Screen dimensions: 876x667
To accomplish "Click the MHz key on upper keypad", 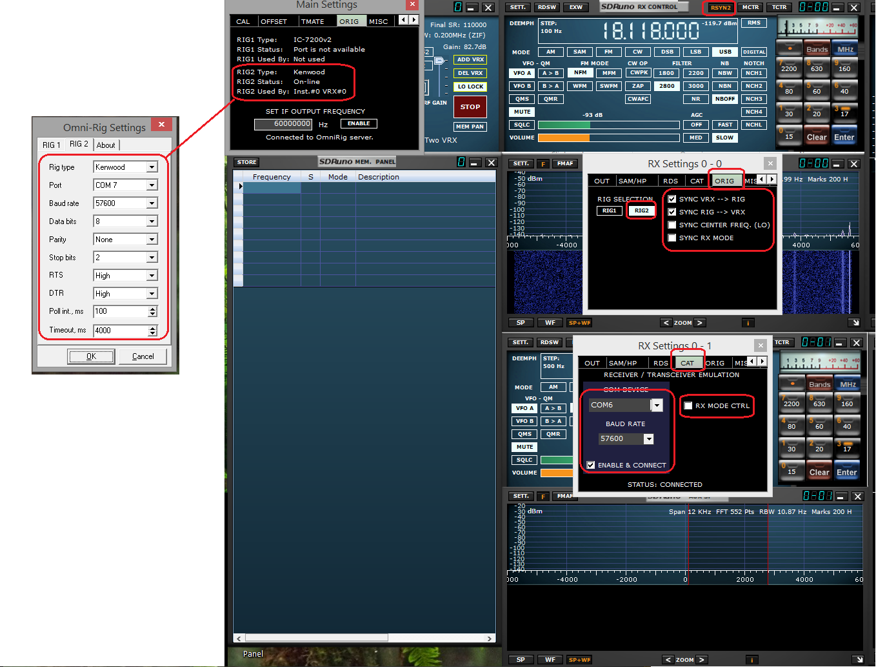I will [845, 49].
